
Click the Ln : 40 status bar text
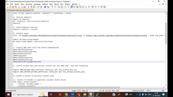point(102,91)
